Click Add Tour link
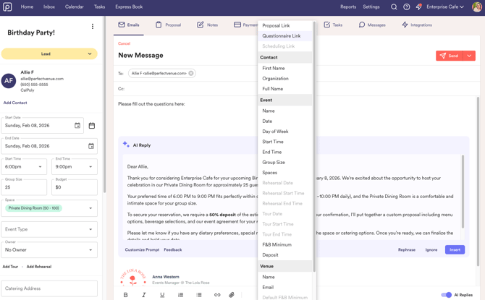Screen dimensions: 485x300 (10, 267)
